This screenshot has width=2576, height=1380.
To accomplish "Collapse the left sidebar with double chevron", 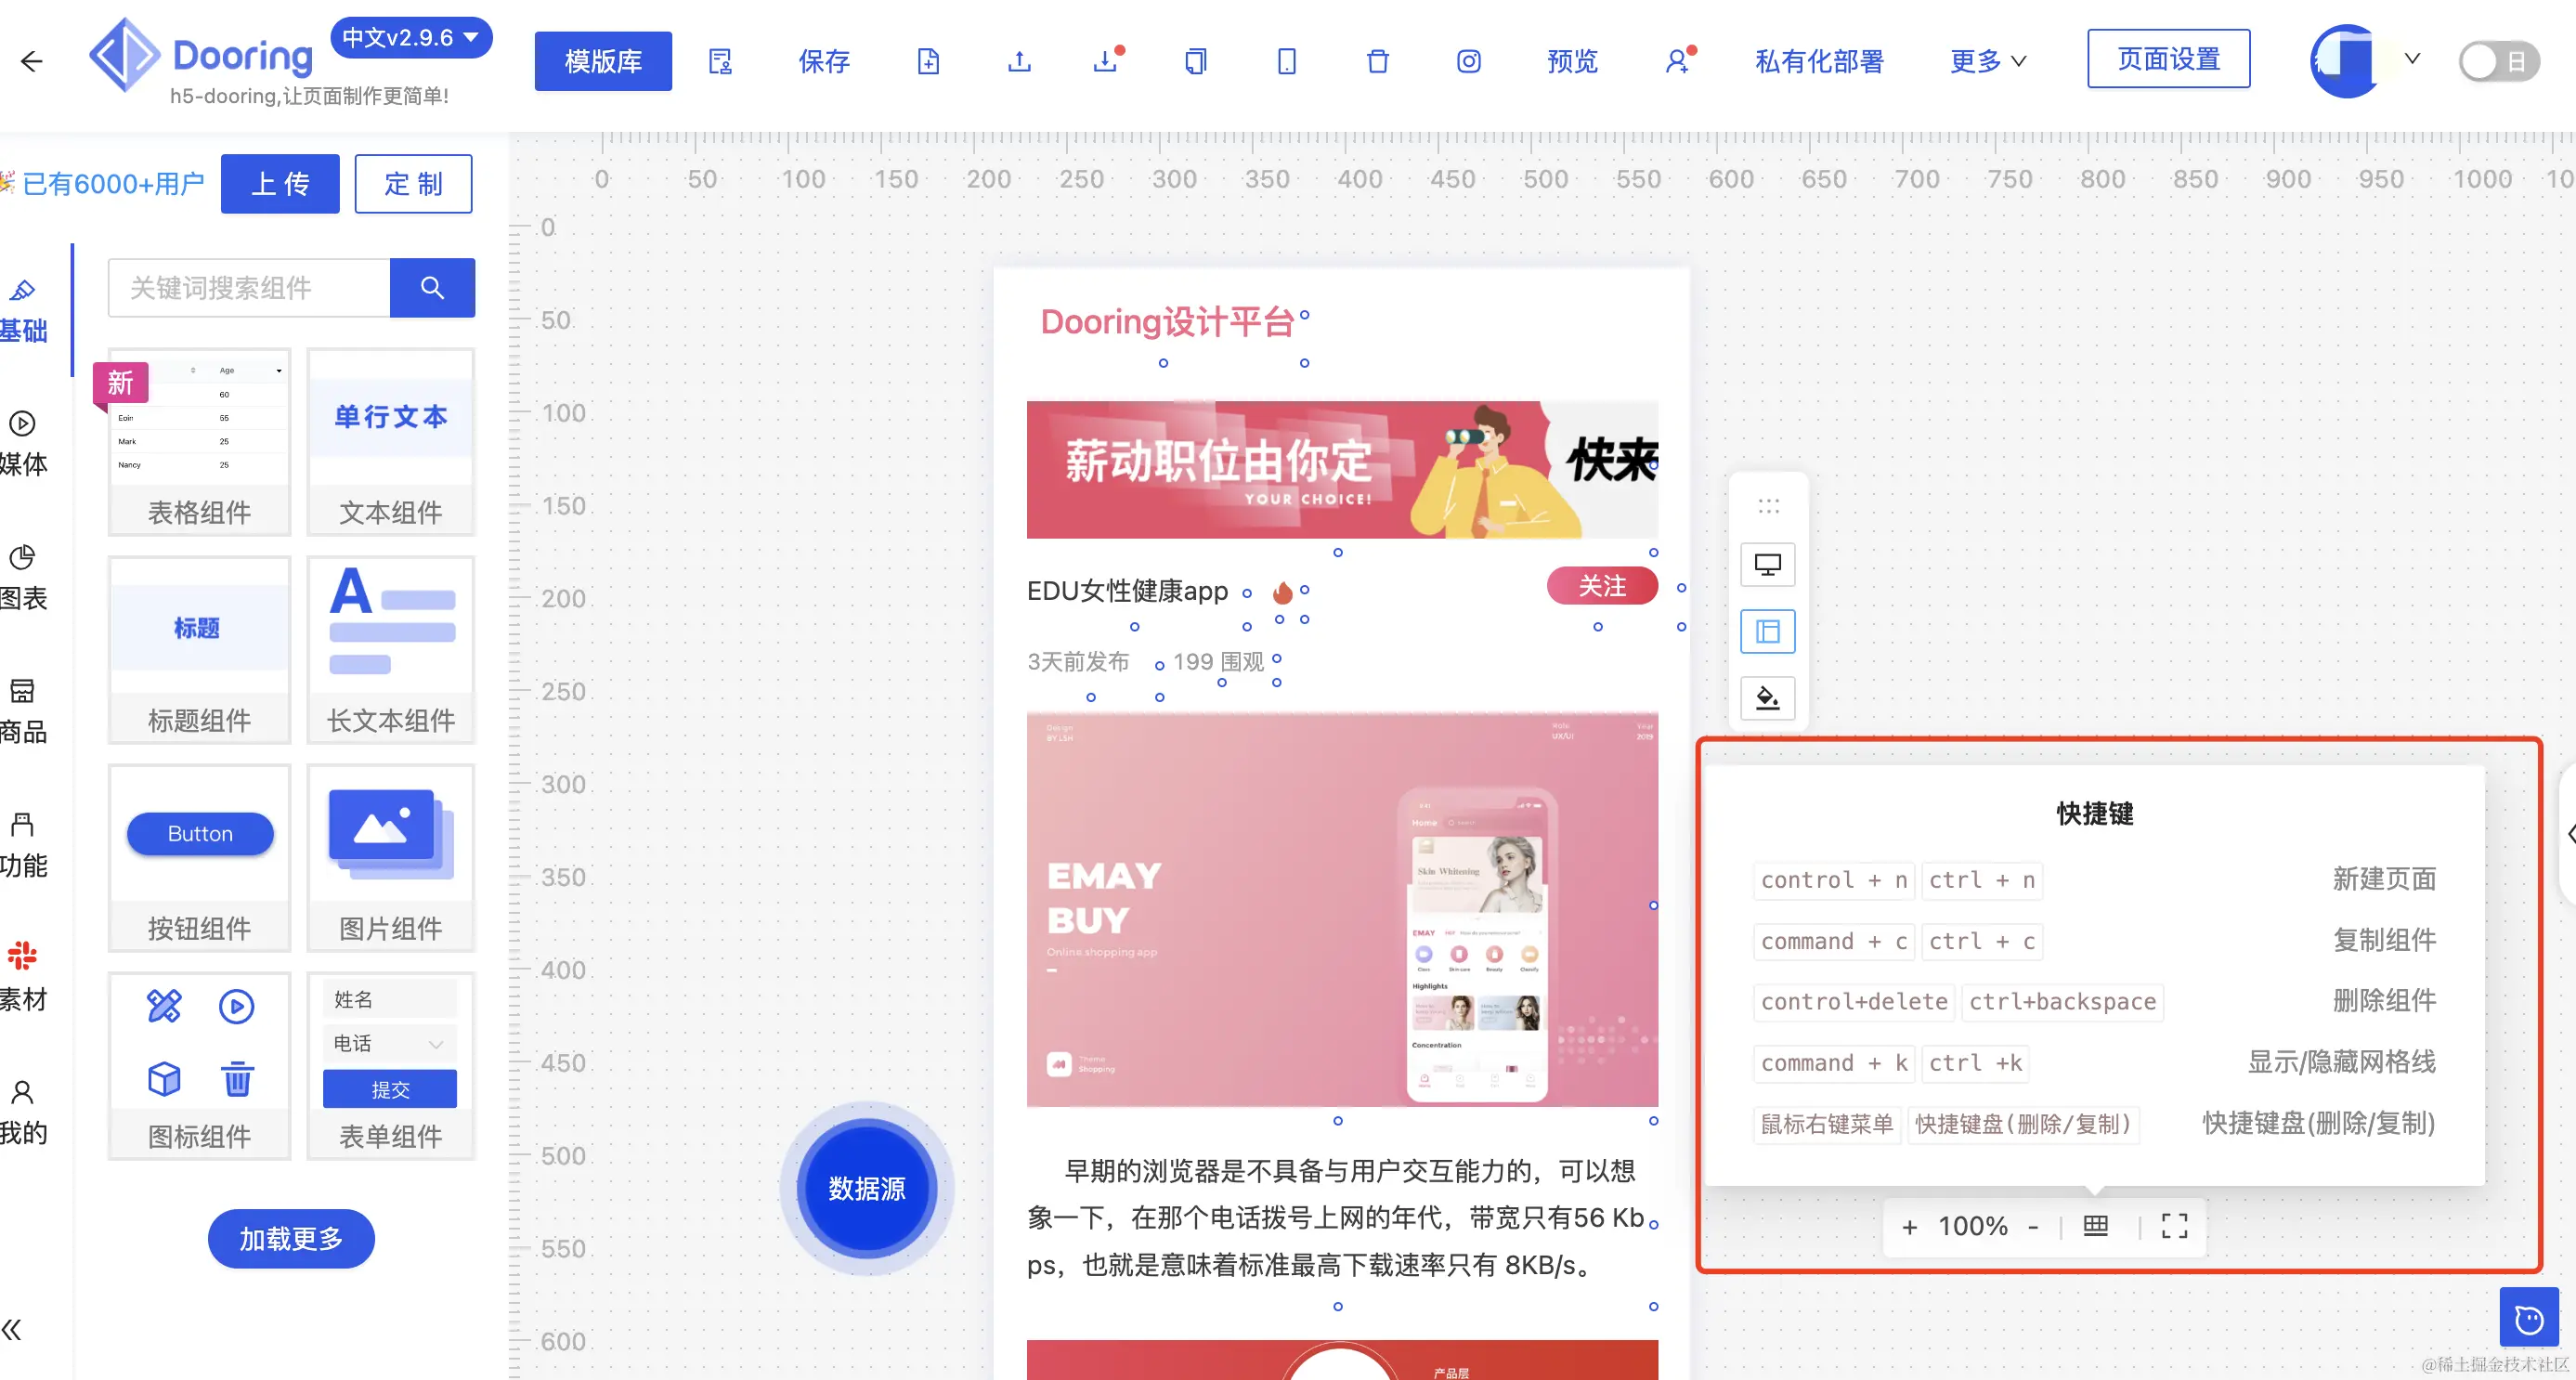I will (x=13, y=1329).
